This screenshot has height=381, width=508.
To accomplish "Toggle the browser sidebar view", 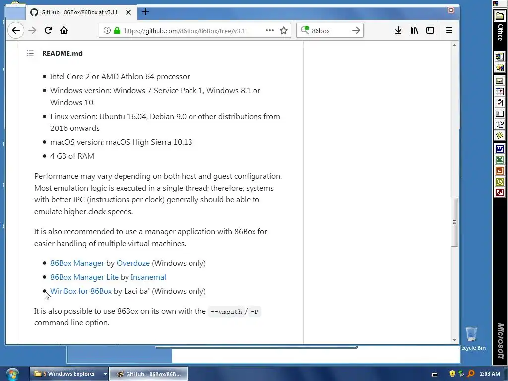I will (x=430, y=30).
